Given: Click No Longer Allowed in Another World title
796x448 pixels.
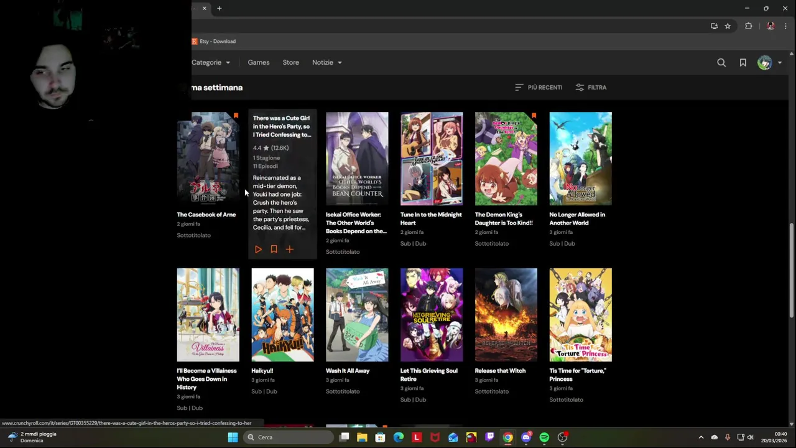Looking at the screenshot, I should 577,218.
